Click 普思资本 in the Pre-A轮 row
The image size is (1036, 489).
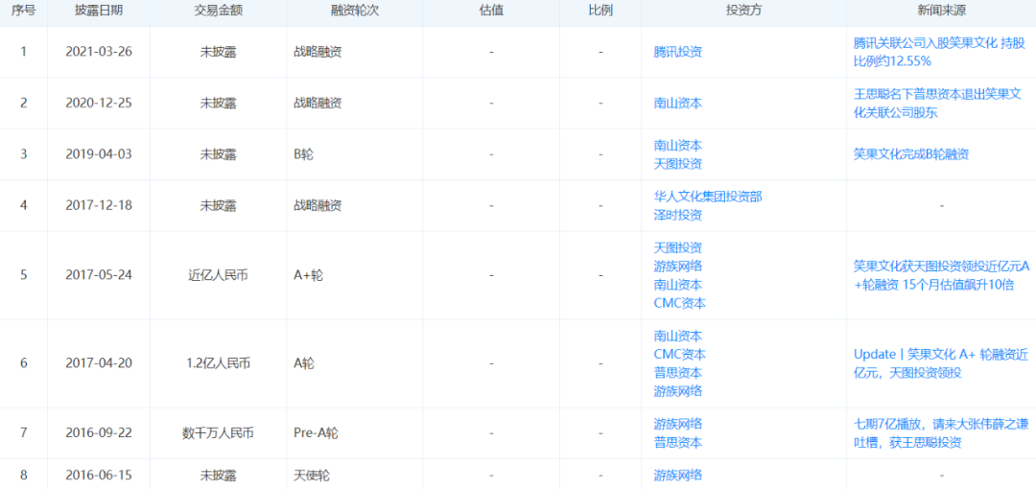(677, 442)
